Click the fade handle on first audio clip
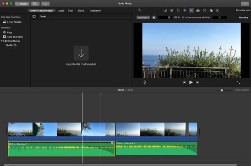The image size is (251, 166). [112, 143]
